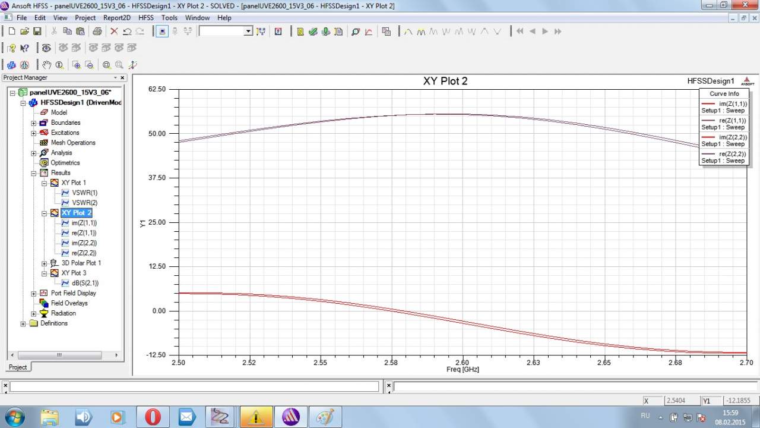Screen dimensions: 760x428
Task: Click the XY Plot 2 title text
Action: tap(445, 81)
